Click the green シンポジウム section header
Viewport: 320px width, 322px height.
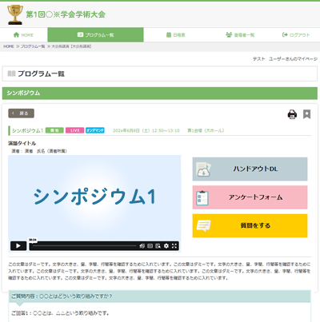(x=160, y=93)
